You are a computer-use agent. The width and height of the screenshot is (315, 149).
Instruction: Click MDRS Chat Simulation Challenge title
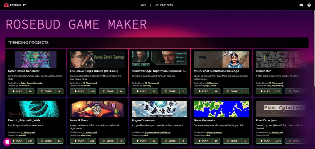216,71
